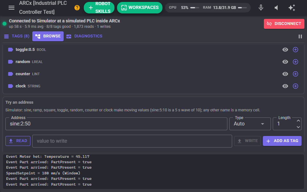
Task: Click the value to write field
Action: click(x=132, y=141)
